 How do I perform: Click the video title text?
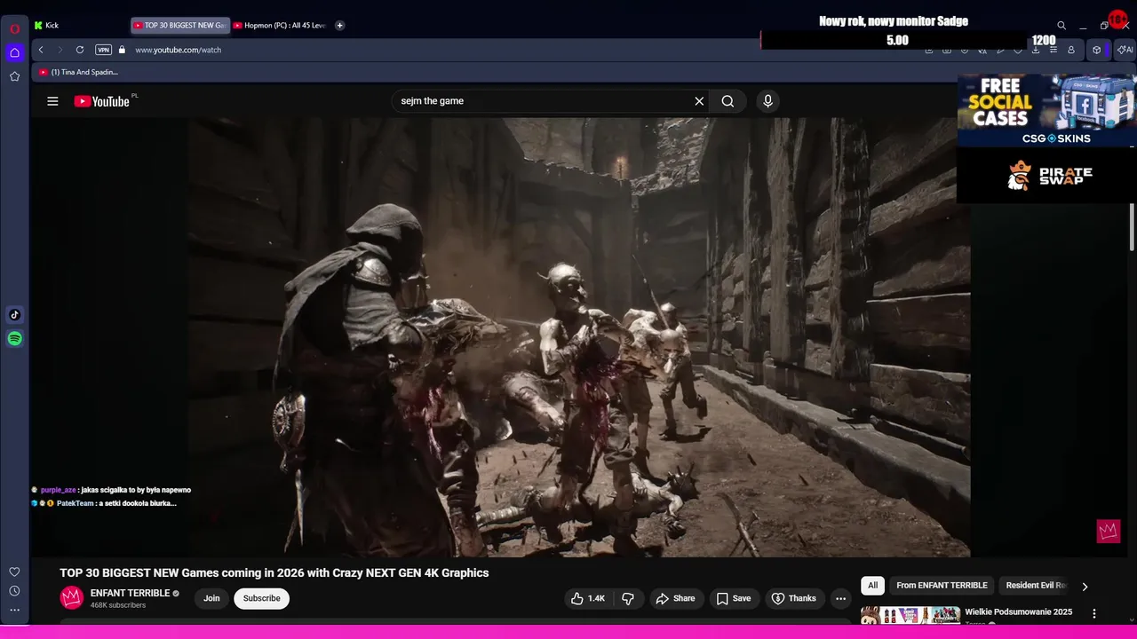coord(274,572)
